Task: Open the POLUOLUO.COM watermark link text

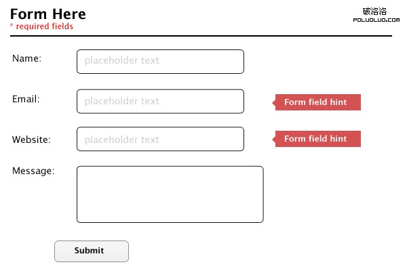Action: pos(374,20)
